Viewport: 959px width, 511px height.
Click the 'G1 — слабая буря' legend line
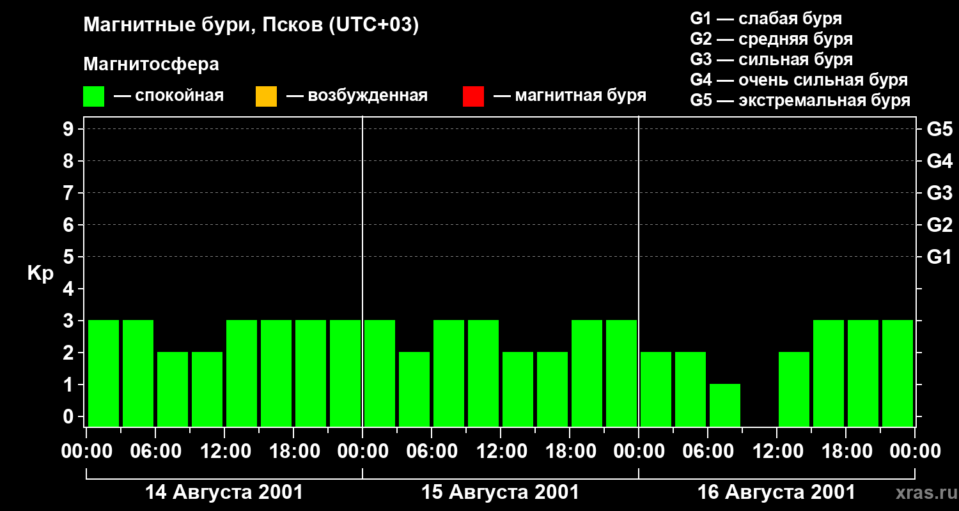(x=766, y=19)
